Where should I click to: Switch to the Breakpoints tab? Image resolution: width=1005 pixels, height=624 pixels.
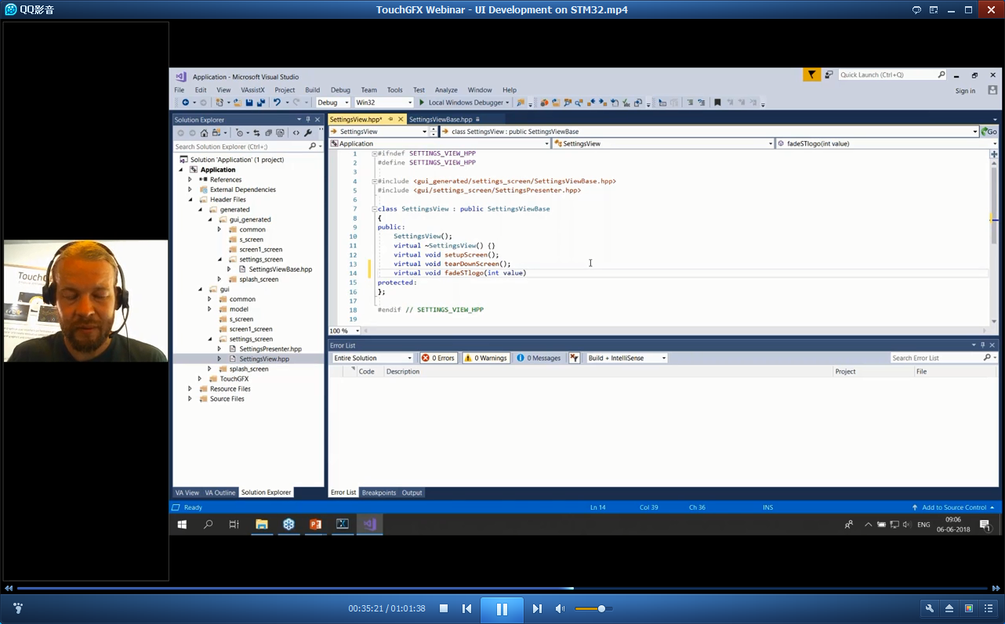[x=379, y=492]
